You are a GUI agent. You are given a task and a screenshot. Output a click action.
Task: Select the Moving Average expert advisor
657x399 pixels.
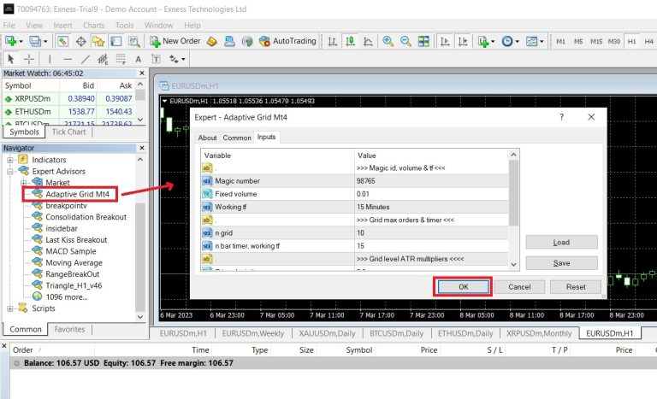[x=74, y=263]
